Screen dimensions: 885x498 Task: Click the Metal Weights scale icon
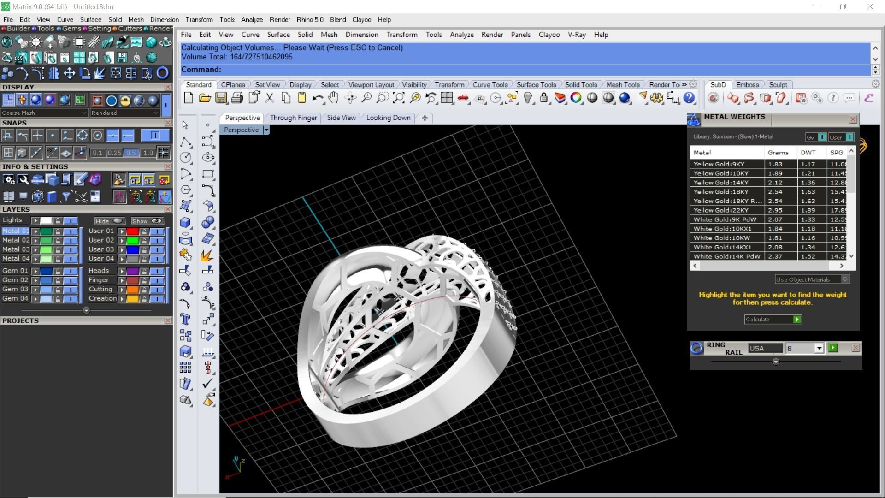[694, 119]
